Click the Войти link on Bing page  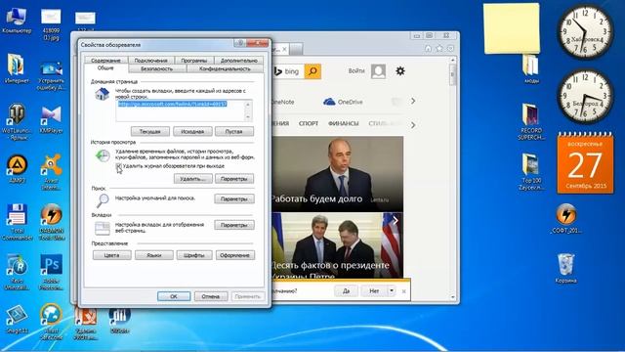[x=356, y=70]
